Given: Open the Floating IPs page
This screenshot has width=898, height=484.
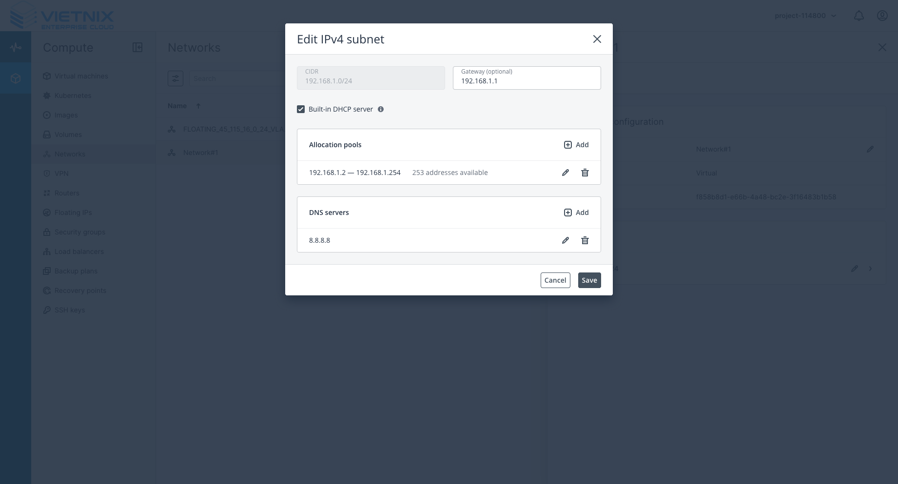Looking at the screenshot, I should [x=74, y=213].
